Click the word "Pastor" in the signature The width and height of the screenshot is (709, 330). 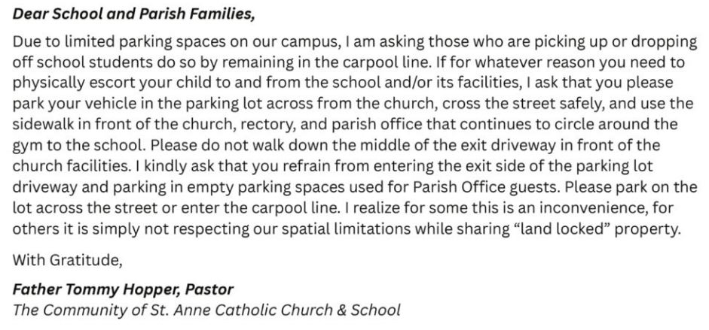(209, 289)
